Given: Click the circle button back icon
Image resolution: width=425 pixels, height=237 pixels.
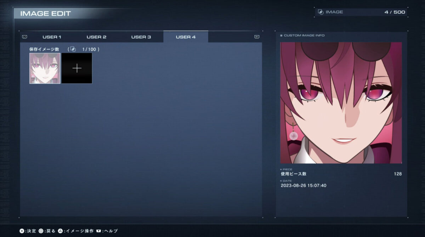Looking at the screenshot, I should (x=41, y=231).
